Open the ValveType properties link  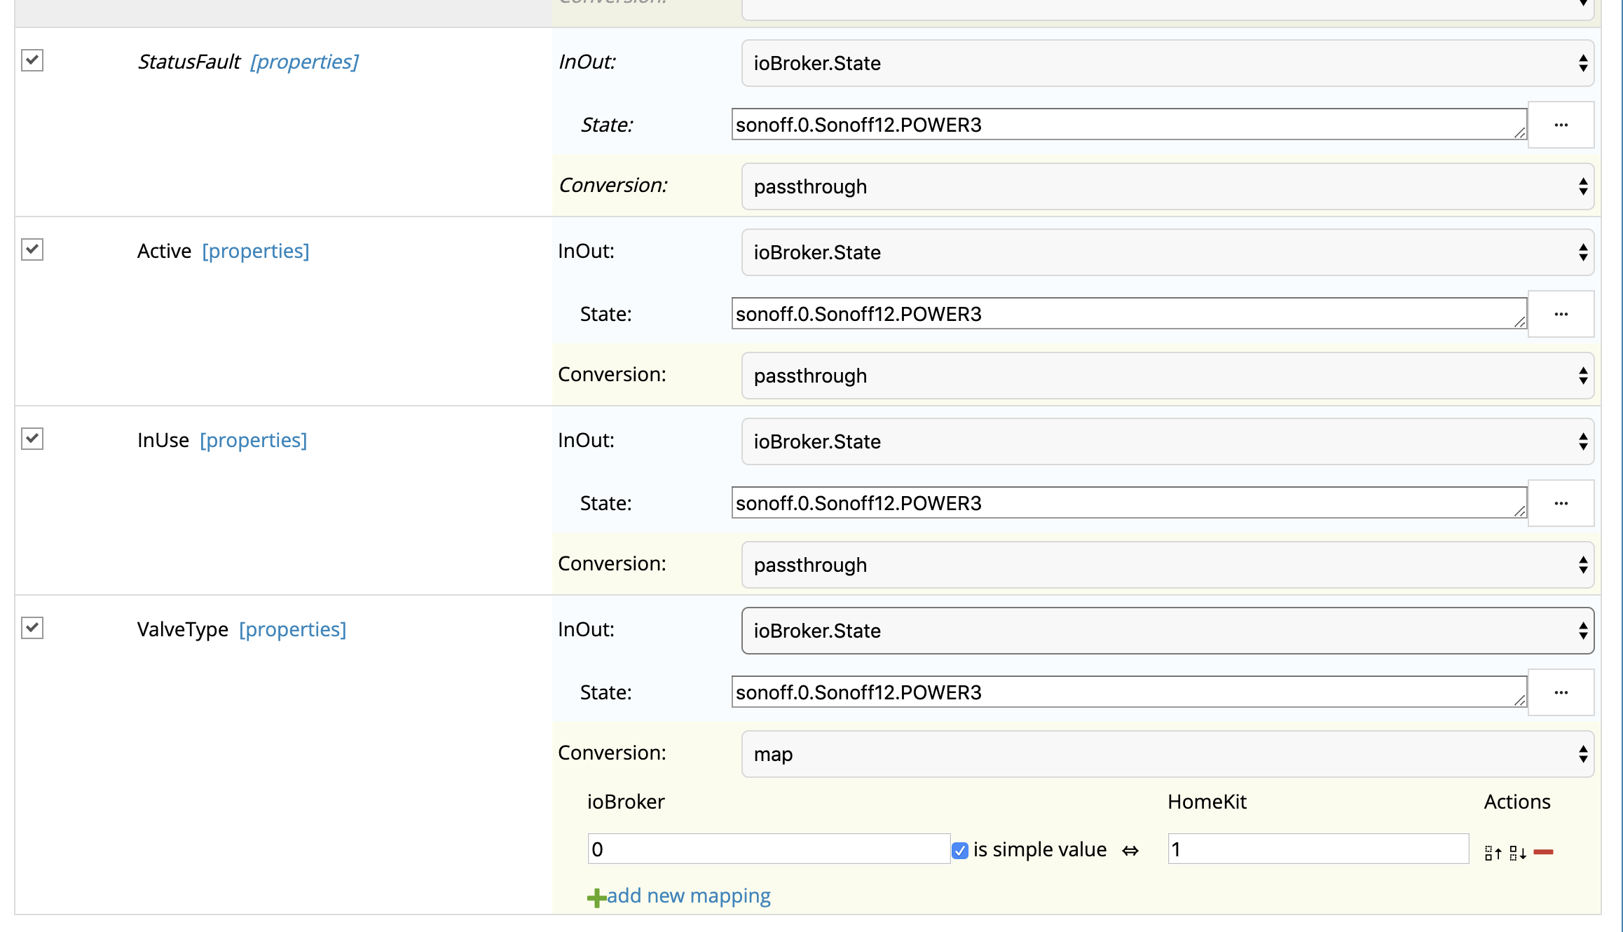tap(292, 629)
